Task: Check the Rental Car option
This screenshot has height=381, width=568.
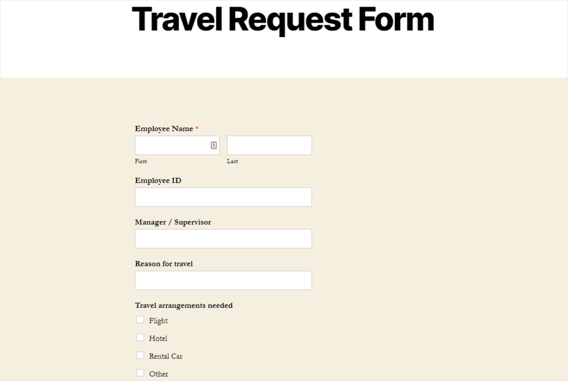Action: [x=140, y=356]
